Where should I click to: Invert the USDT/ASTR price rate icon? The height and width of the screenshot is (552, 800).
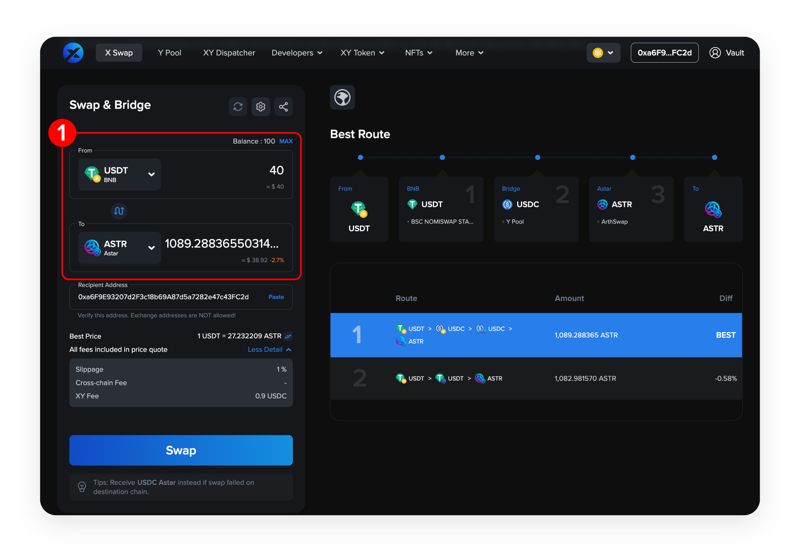[x=289, y=336]
